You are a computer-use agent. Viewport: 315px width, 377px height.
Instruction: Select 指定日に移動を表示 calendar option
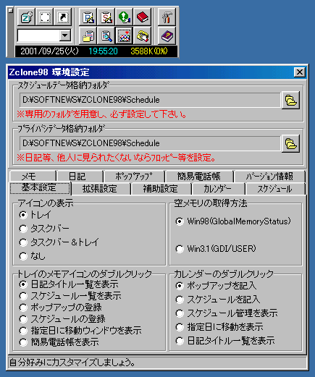[219, 327]
